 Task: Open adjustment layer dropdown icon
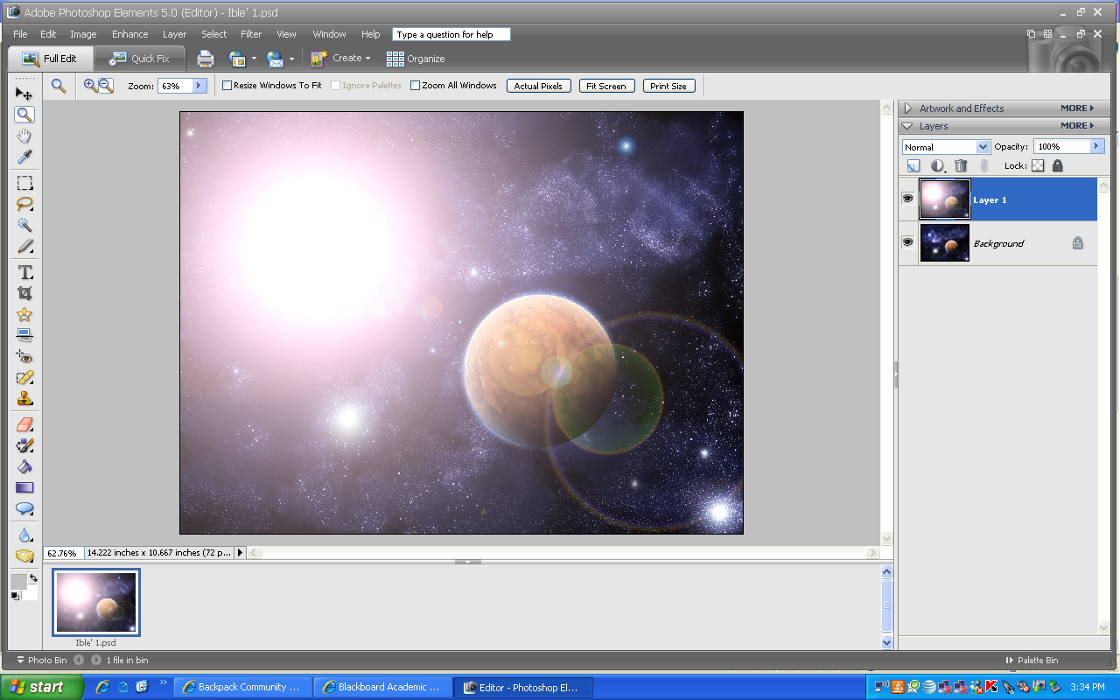pyautogui.click(x=937, y=165)
